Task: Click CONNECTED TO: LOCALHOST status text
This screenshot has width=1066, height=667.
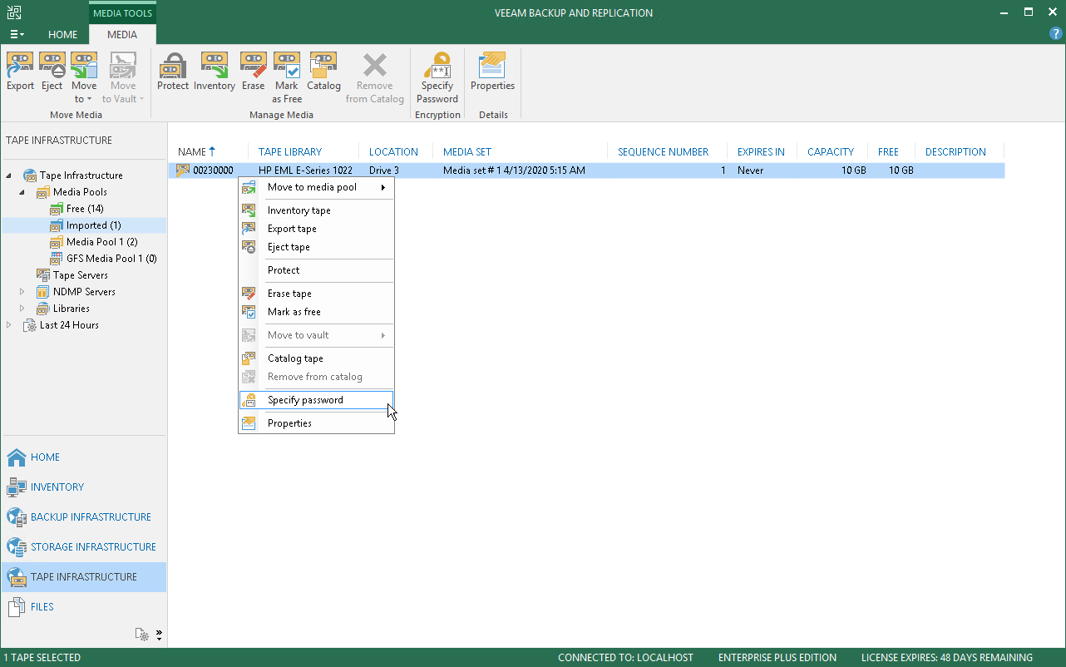Action: (x=625, y=658)
